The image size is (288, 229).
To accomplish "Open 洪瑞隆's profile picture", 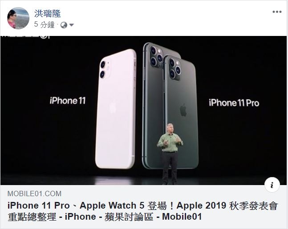I will [x=18, y=18].
